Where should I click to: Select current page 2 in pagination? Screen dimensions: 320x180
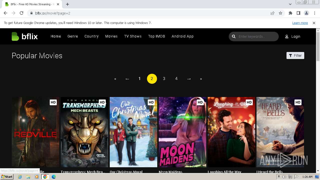(152, 79)
